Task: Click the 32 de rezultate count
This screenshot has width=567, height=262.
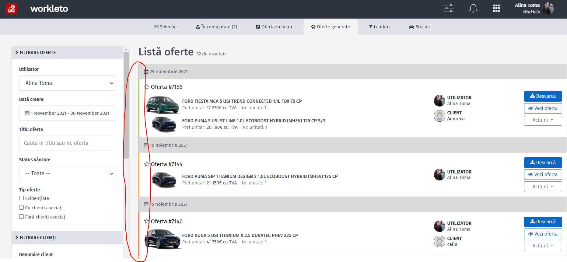Action: [212, 54]
